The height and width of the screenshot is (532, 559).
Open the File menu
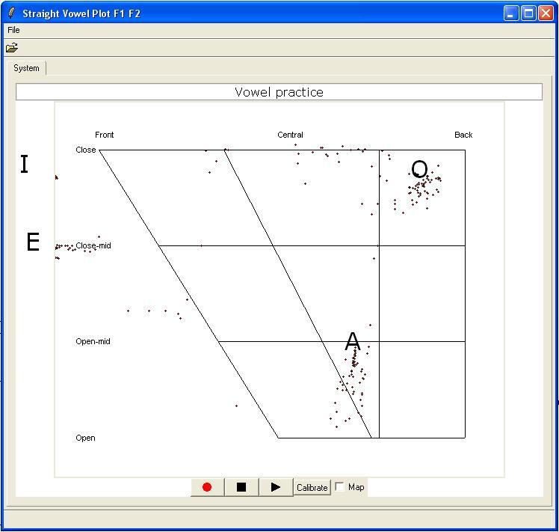coord(13,30)
